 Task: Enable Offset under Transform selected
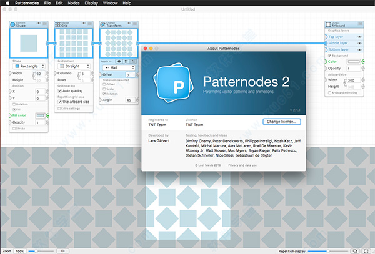pos(104,84)
